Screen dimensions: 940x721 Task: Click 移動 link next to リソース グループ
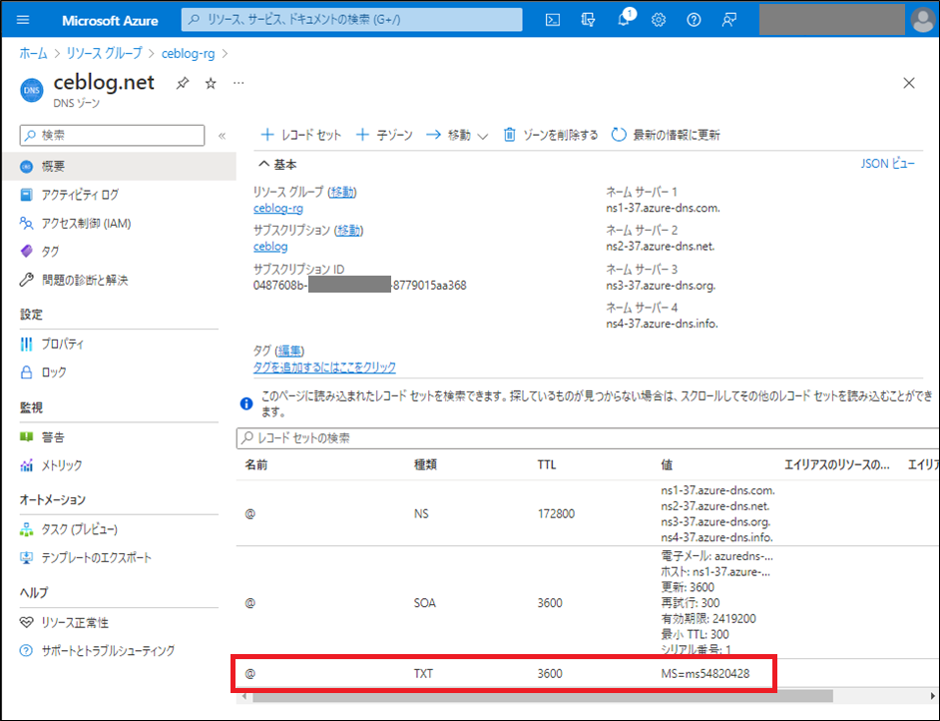(342, 192)
